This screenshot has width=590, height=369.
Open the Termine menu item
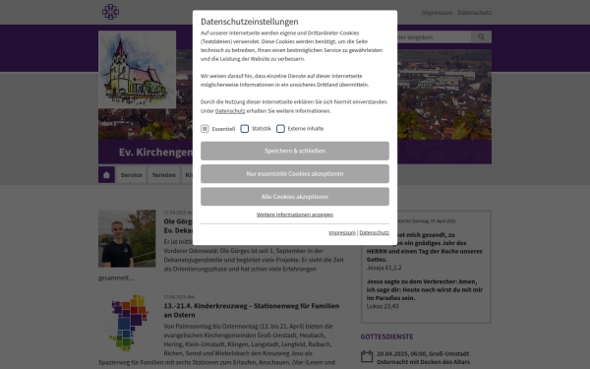click(x=163, y=175)
